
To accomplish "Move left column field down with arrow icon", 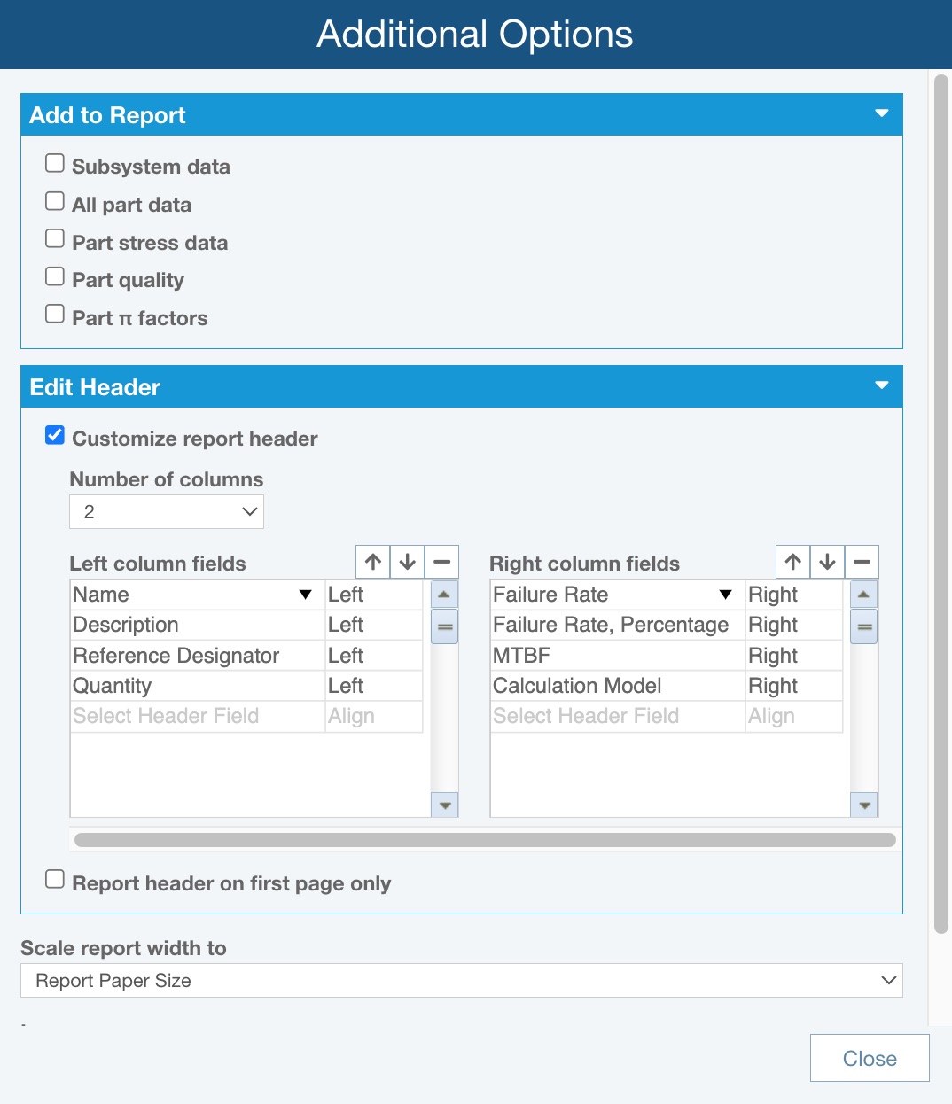I will 408,562.
